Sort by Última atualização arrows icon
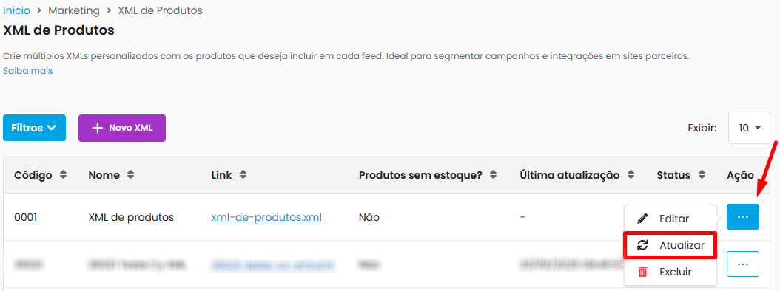Image resolution: width=780 pixels, height=291 pixels. pos(631,175)
